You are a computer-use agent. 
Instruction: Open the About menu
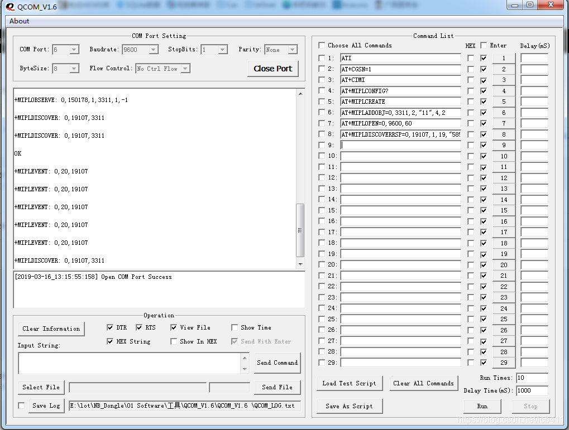click(x=19, y=21)
